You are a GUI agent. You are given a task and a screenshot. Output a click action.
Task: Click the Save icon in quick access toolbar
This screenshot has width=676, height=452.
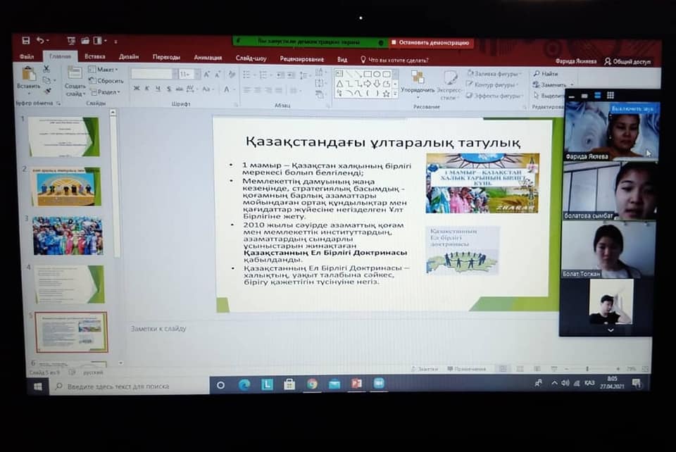coord(26,41)
